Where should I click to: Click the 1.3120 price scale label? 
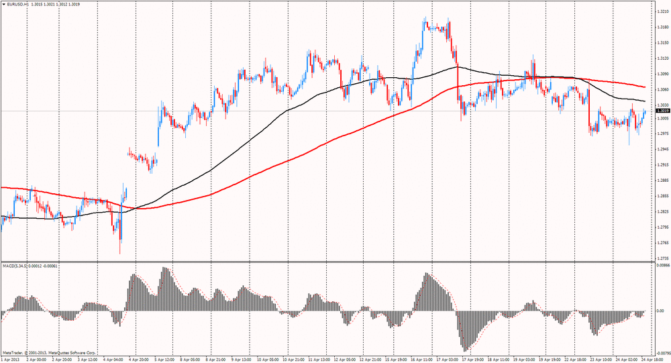[662, 58]
